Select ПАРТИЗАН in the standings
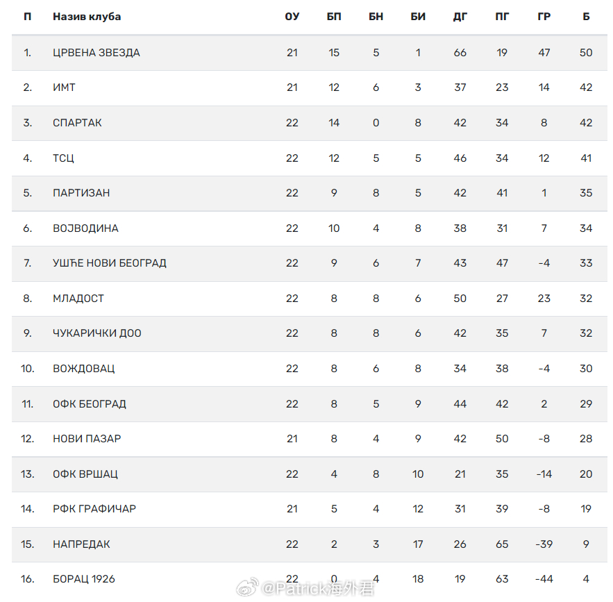This screenshot has height=602, width=613. click(x=81, y=193)
